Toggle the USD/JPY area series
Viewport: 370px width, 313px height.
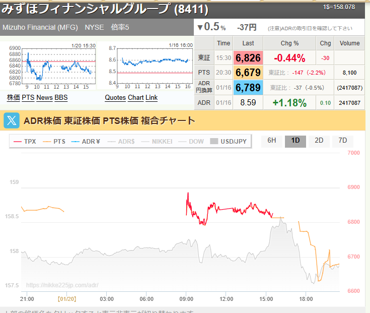(x=229, y=142)
